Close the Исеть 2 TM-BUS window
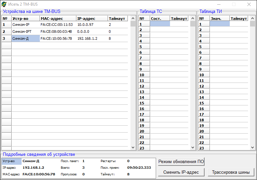Viewport: 257px width, 180px height. point(249,4)
